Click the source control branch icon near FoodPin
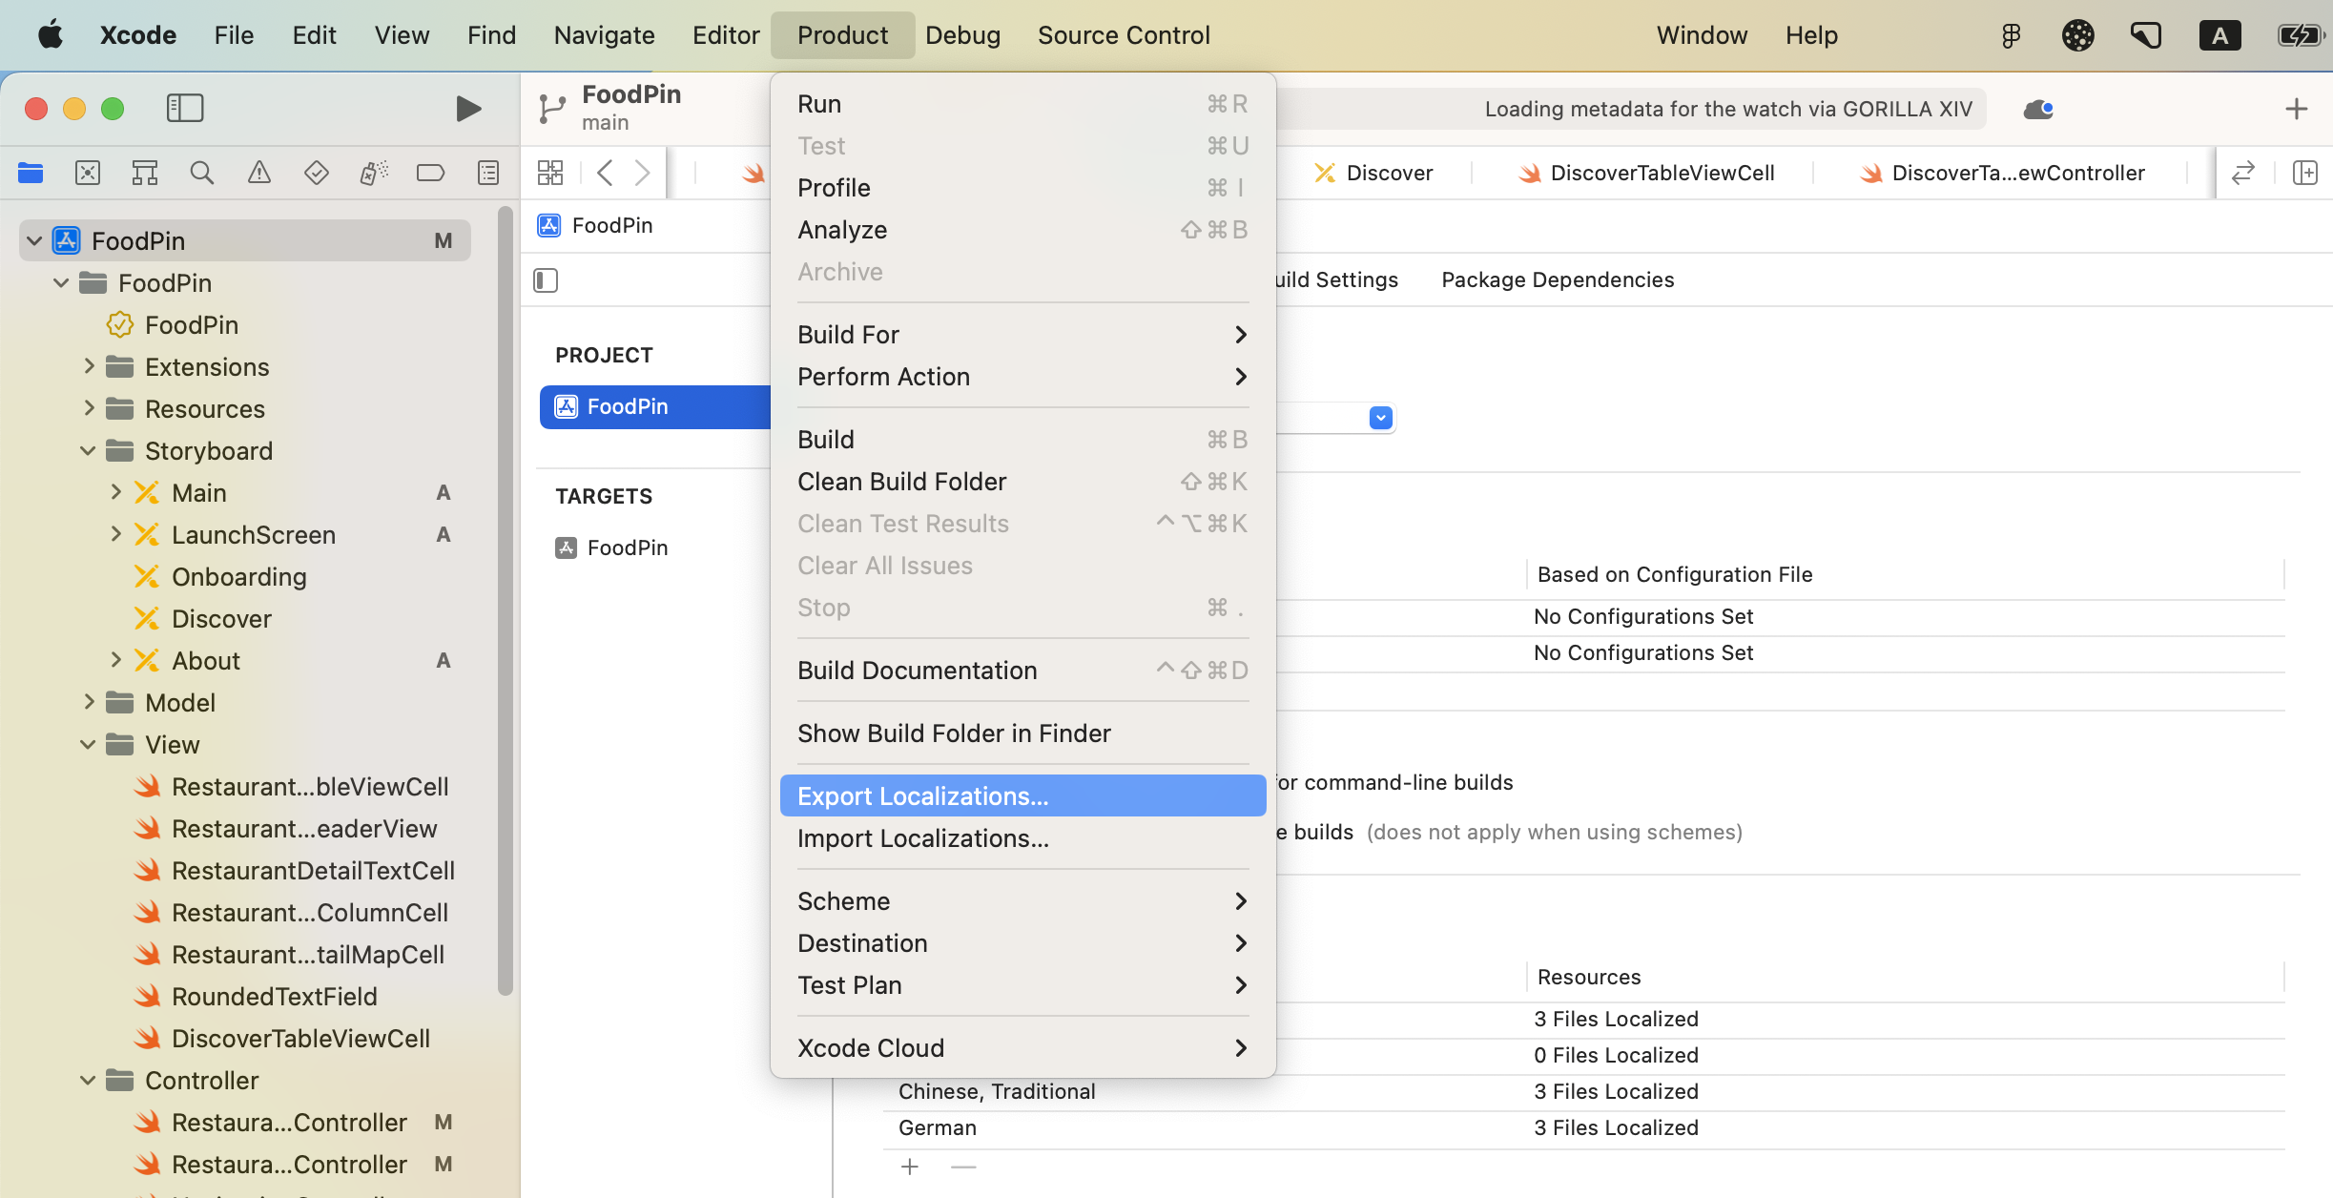 551,108
